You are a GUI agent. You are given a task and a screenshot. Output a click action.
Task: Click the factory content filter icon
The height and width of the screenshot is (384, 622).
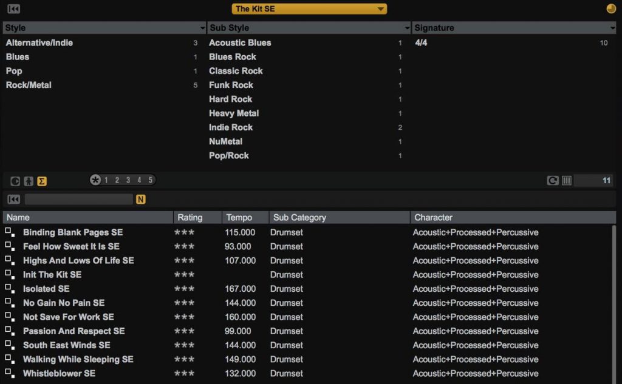click(15, 180)
